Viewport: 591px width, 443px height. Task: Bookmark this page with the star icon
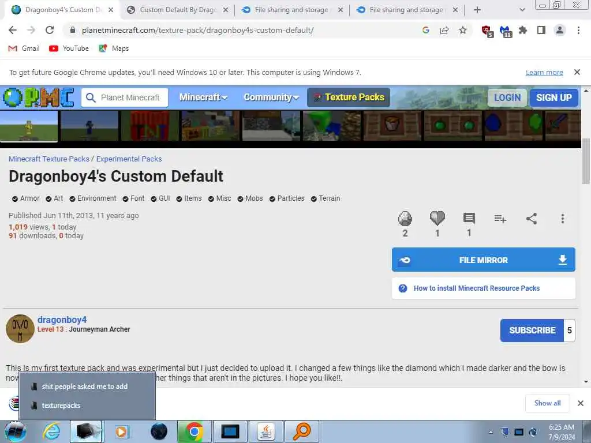coord(462,30)
